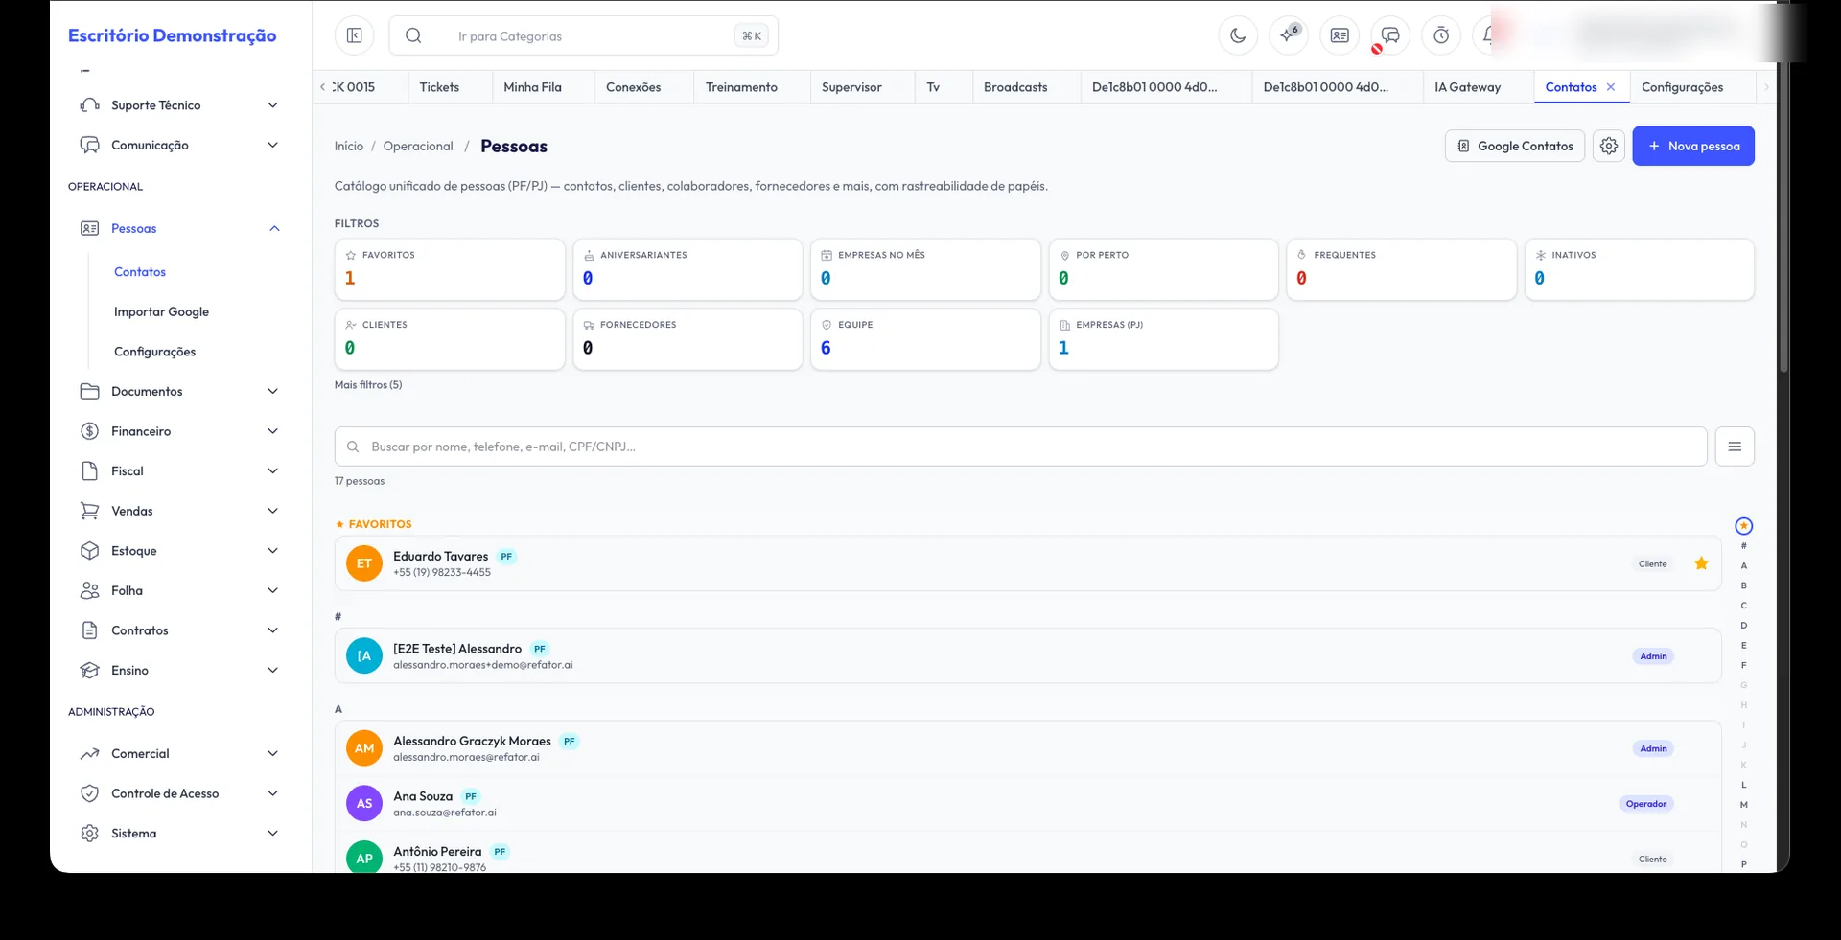Click the [A avatar of E2E Teste Alessandro
Viewport: 1841px width, 940px height.
(x=364, y=656)
